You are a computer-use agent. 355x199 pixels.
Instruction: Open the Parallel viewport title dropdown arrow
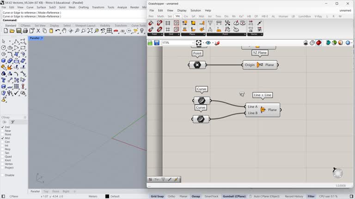42,38
